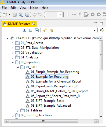Click the vertical scrollbar down arrow
The height and width of the screenshot is (127, 106).
(101, 117)
